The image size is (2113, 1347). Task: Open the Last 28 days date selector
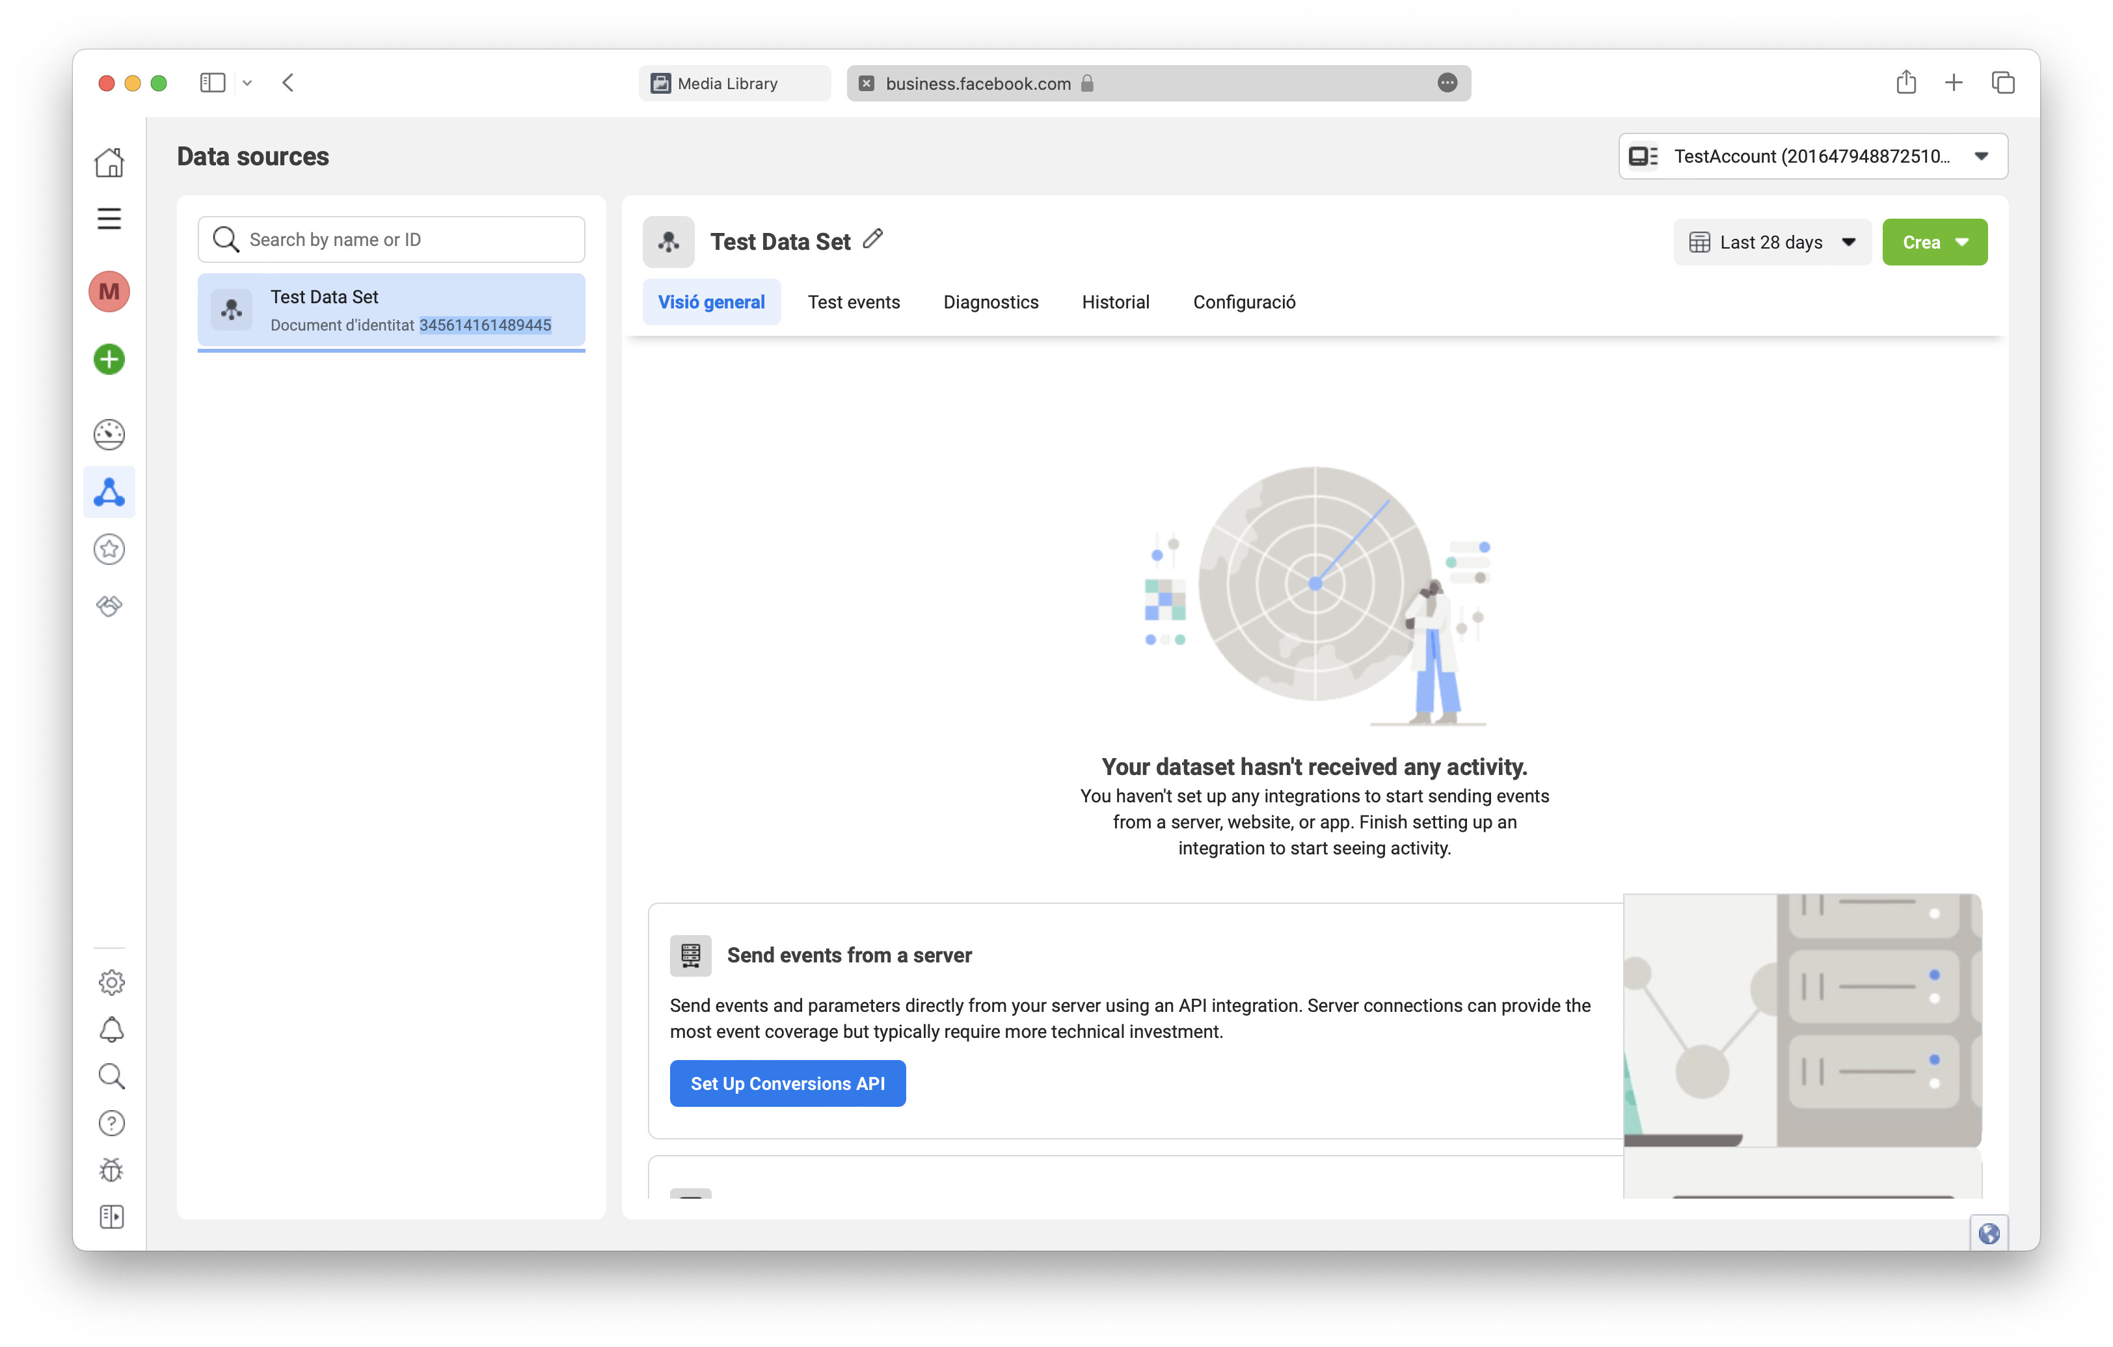[1771, 241]
